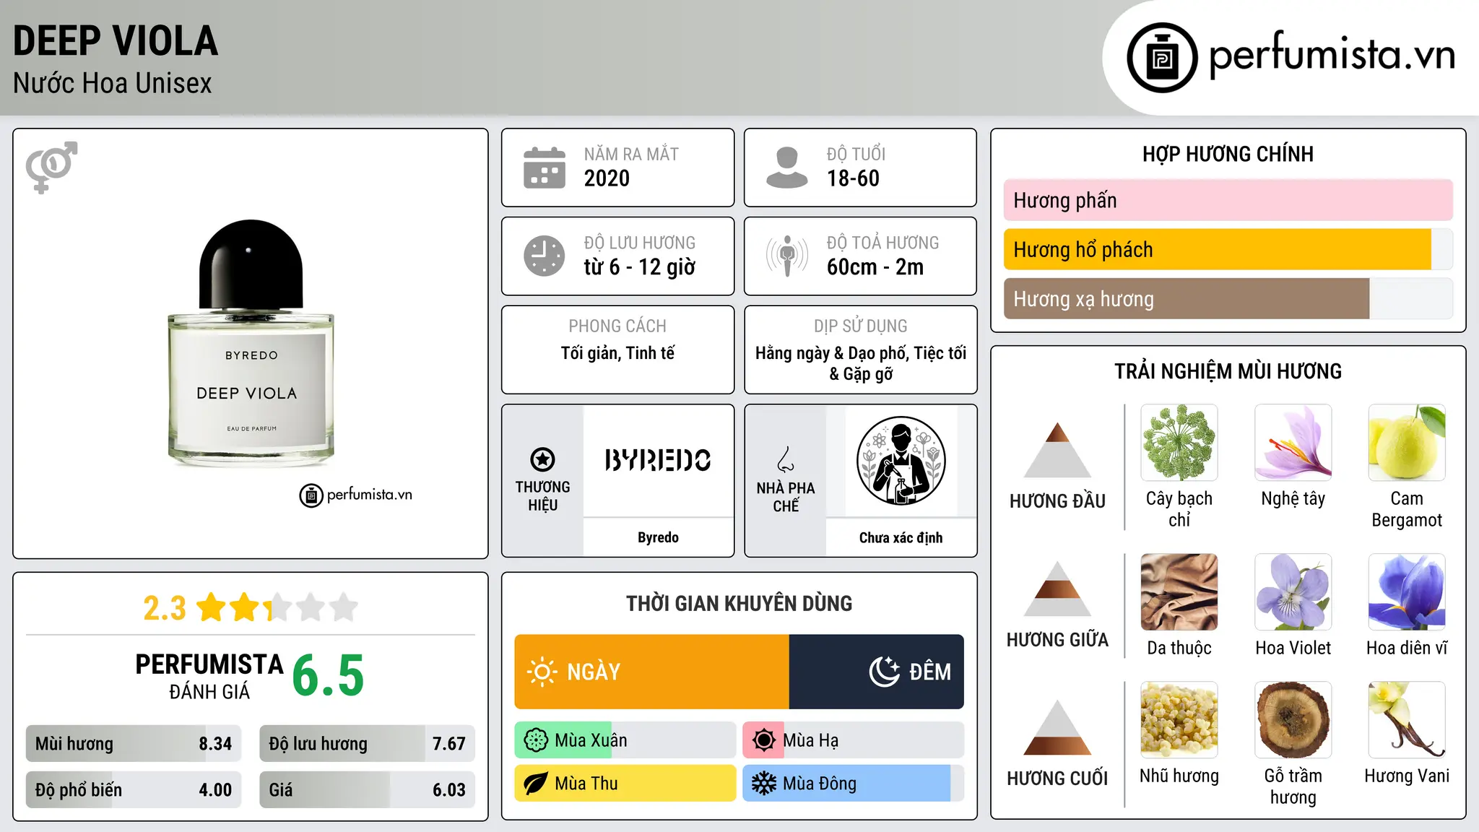This screenshot has height=832, width=1479.
Task: Open the perfumista.vn site name link
Action: coord(1332,56)
